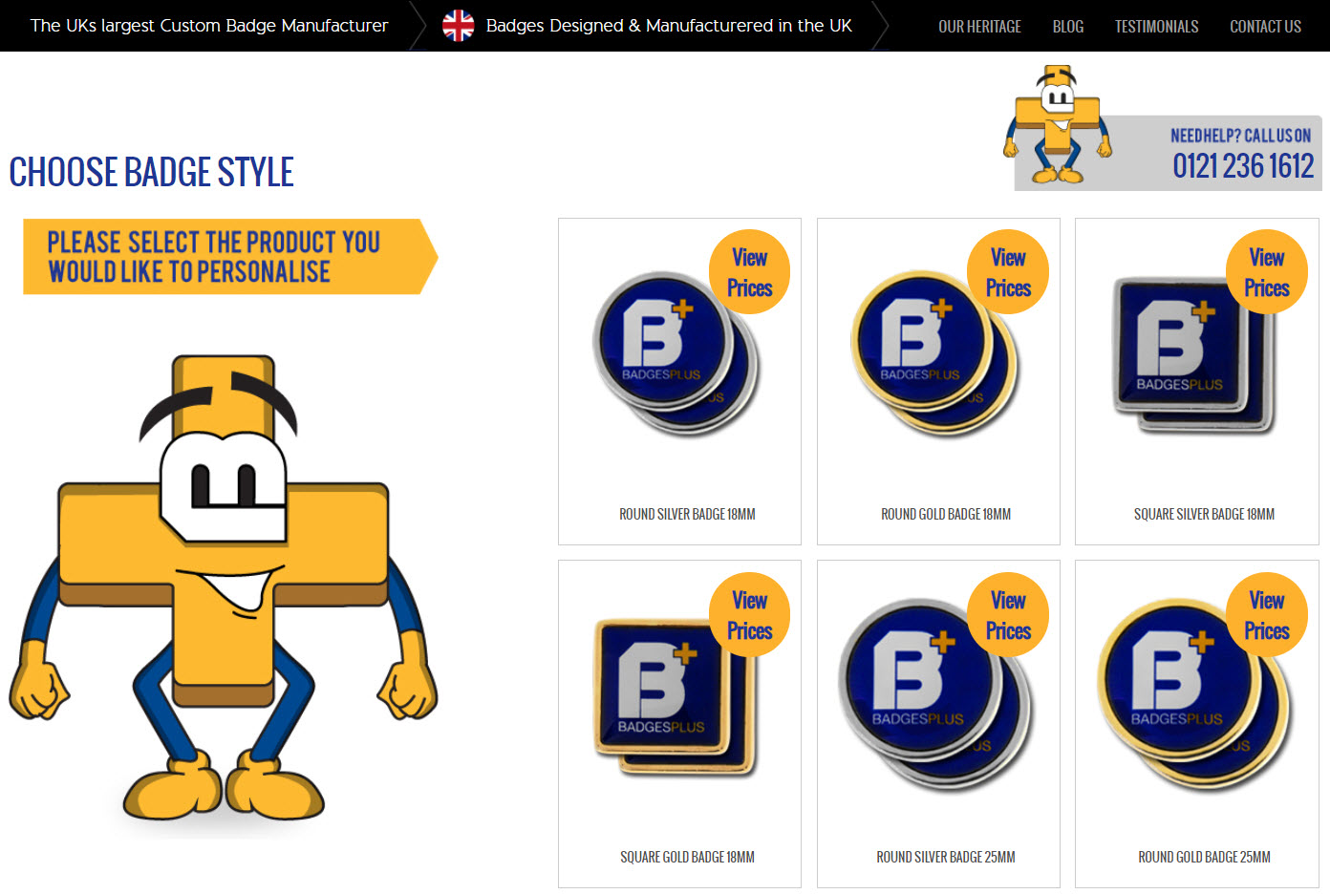Viewport: 1330px width, 894px height.
Task: Click the Round Gold Badge 25mm label
Action: (1204, 857)
